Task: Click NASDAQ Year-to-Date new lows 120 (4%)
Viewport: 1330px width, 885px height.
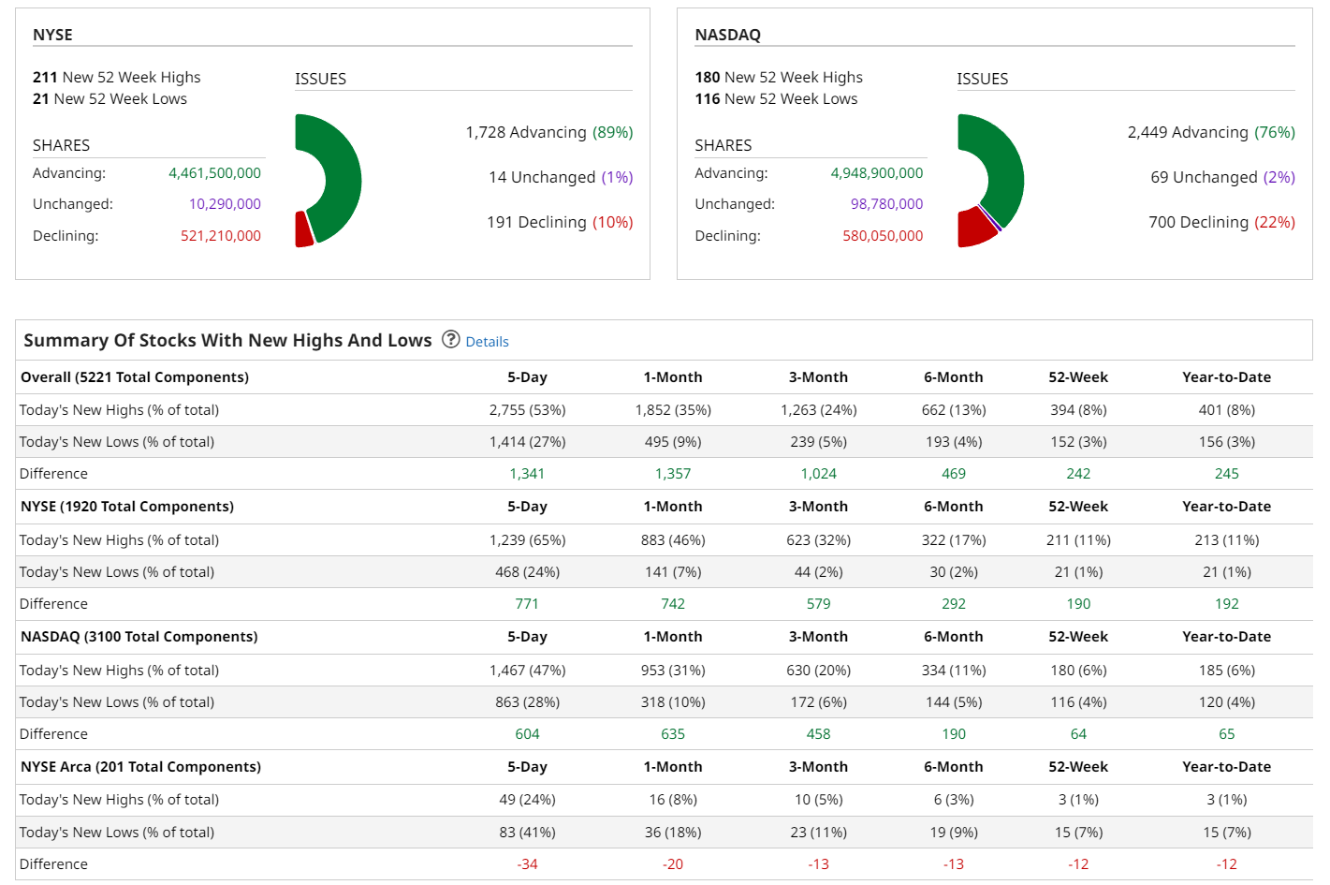Action: [x=1227, y=702]
